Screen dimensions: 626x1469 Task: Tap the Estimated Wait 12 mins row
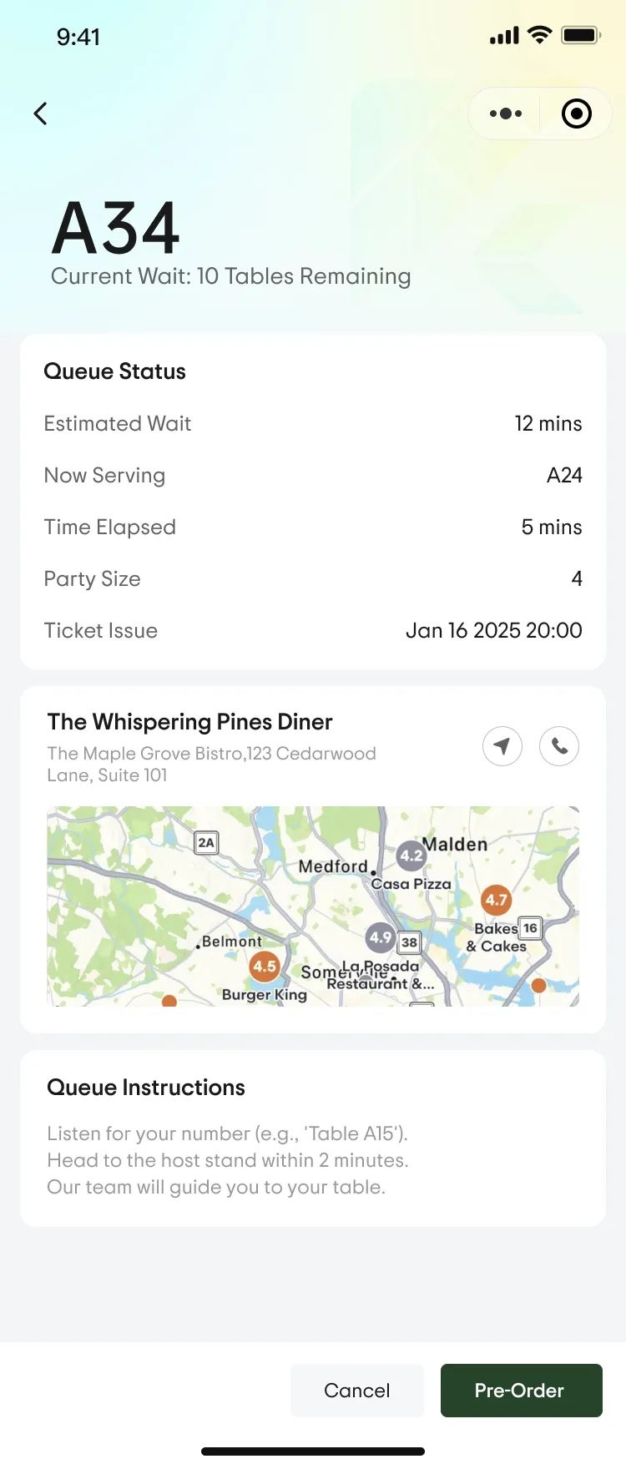click(x=313, y=424)
